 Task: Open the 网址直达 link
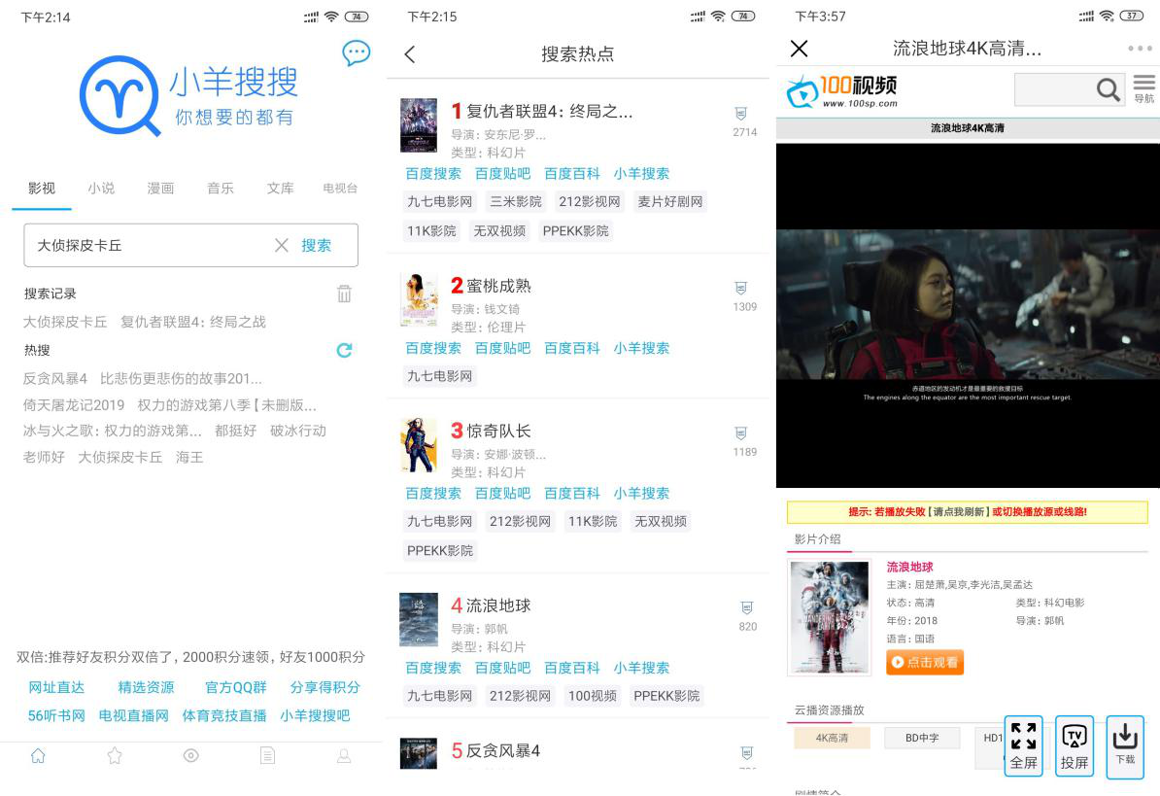click(x=57, y=687)
